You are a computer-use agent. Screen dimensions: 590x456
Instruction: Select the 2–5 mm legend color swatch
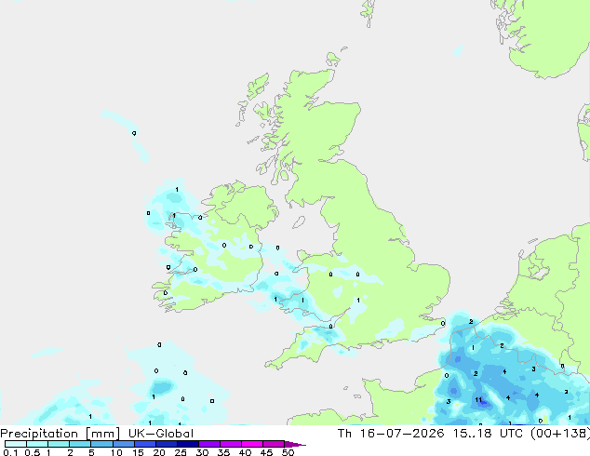pos(80,444)
